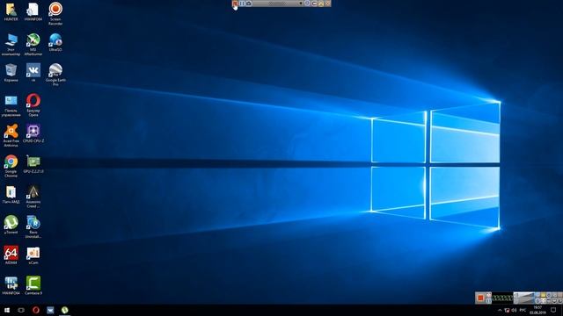Screen dimensions: 563x316
Task: Launch Avast Free Antivirus
Action: [11, 135]
